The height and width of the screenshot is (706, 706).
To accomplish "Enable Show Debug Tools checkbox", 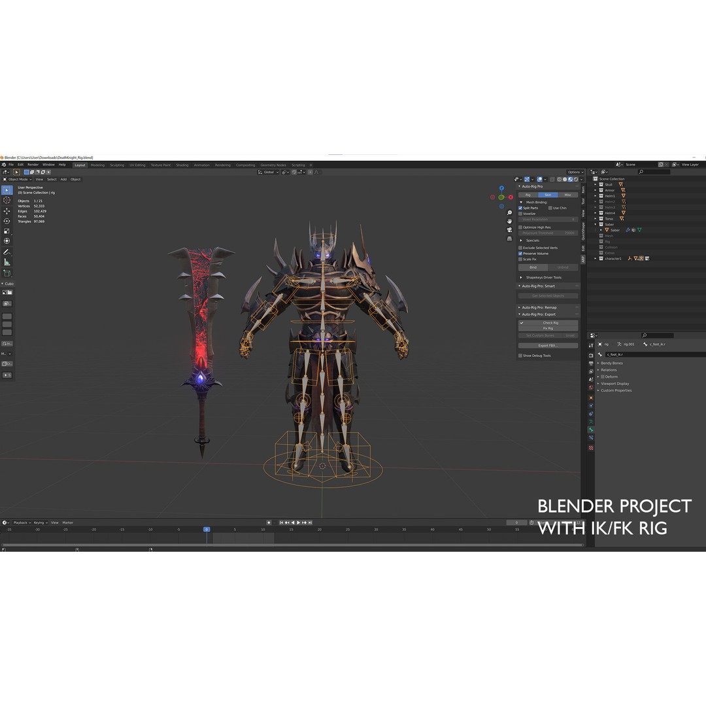I will point(520,356).
